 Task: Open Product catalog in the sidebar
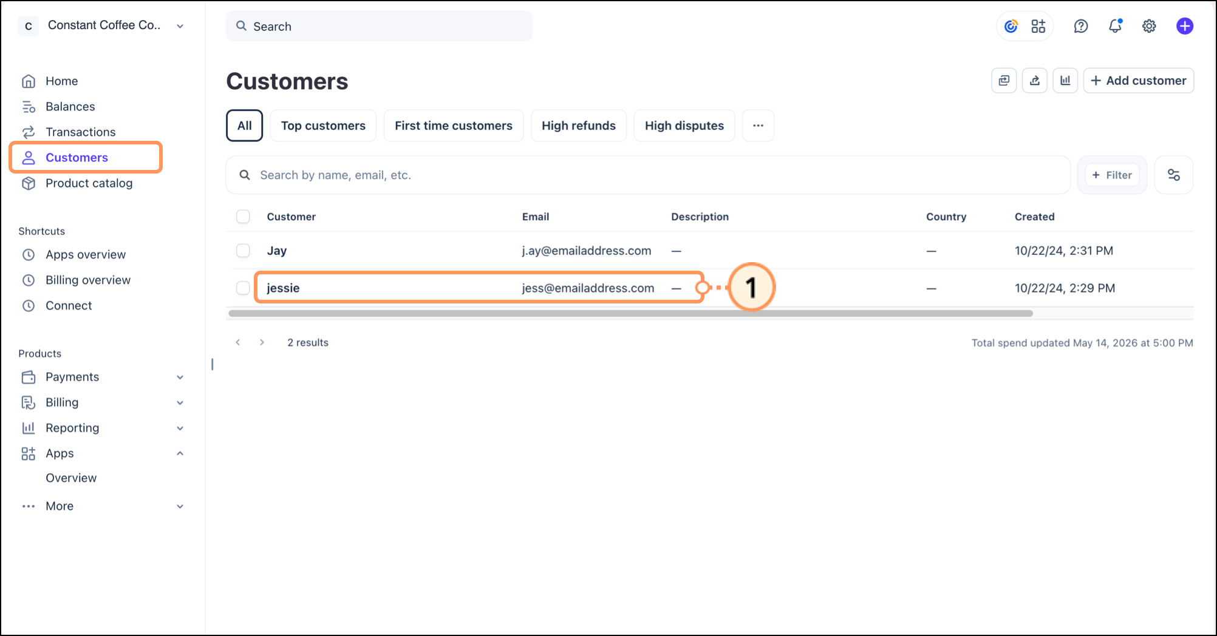coord(89,183)
